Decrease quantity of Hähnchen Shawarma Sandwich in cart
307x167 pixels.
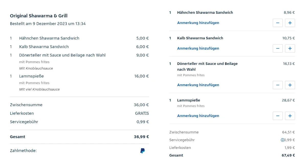pos(278,23)
